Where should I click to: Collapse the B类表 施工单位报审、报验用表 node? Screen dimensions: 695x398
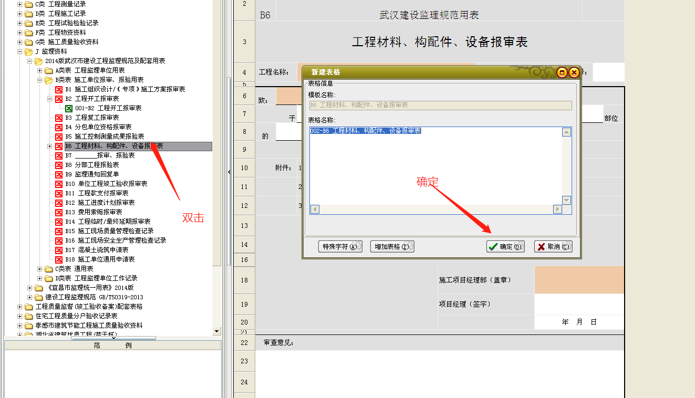pos(40,80)
